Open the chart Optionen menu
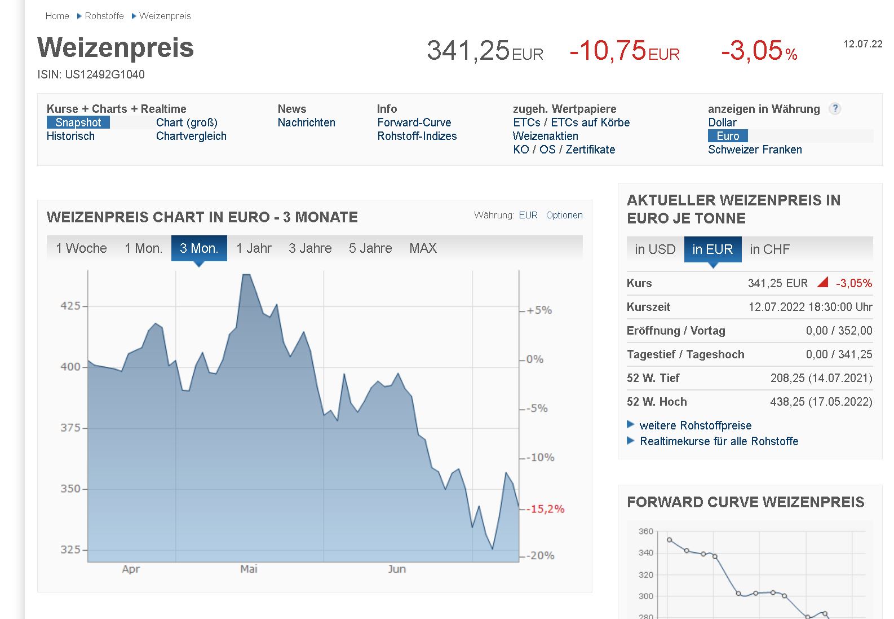894x619 pixels. click(x=564, y=215)
